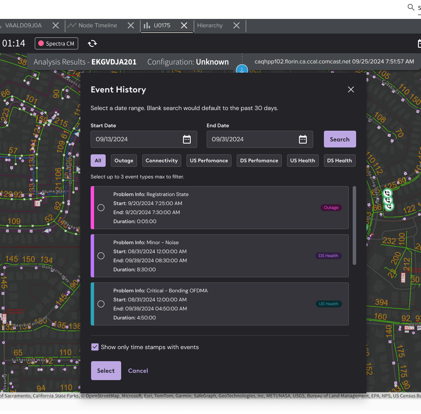Click Start: 9/20/2024 7:25:00 AM text
The height and width of the screenshot is (414, 421).
point(148,203)
